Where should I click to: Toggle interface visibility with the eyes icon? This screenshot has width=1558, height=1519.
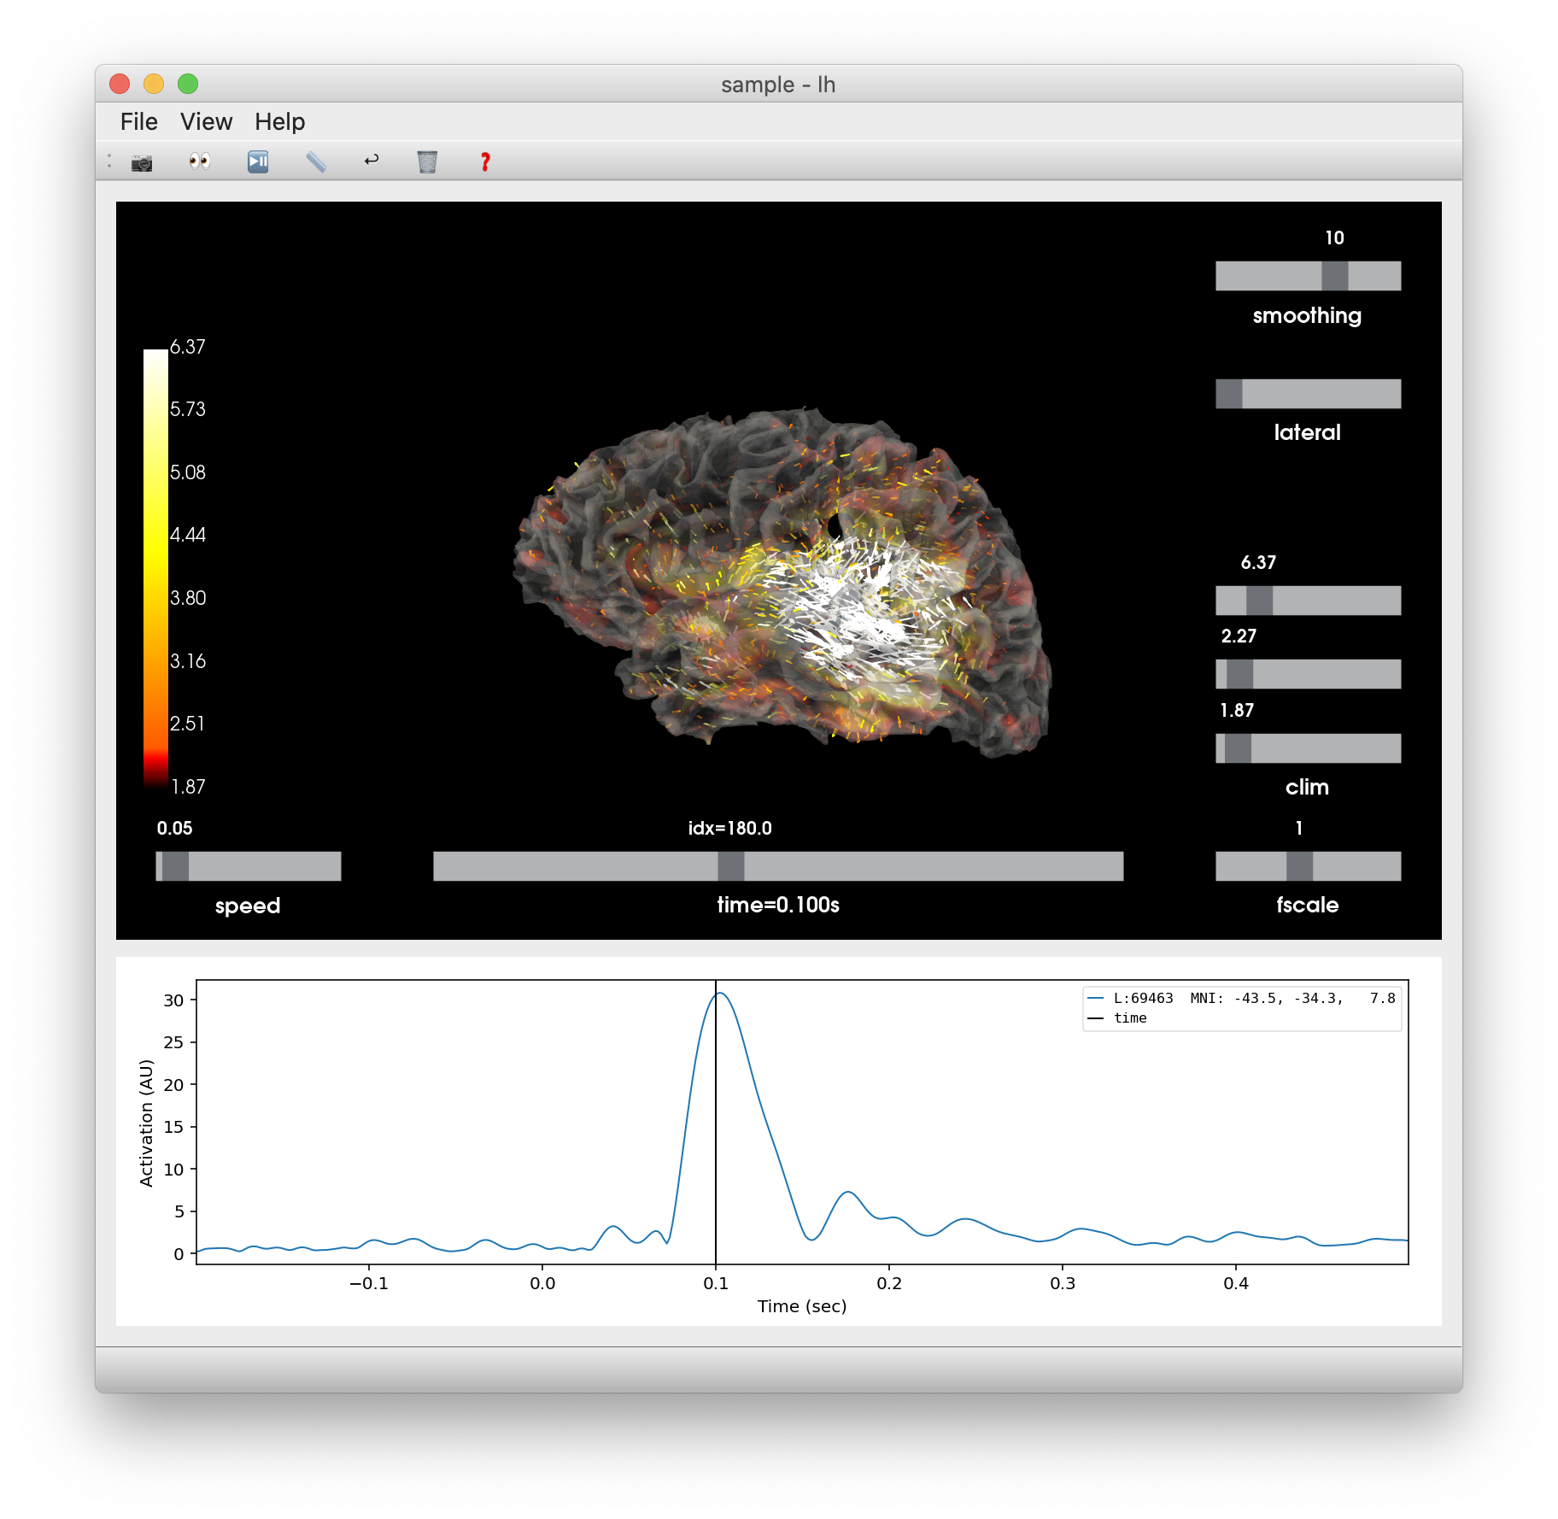click(x=200, y=161)
